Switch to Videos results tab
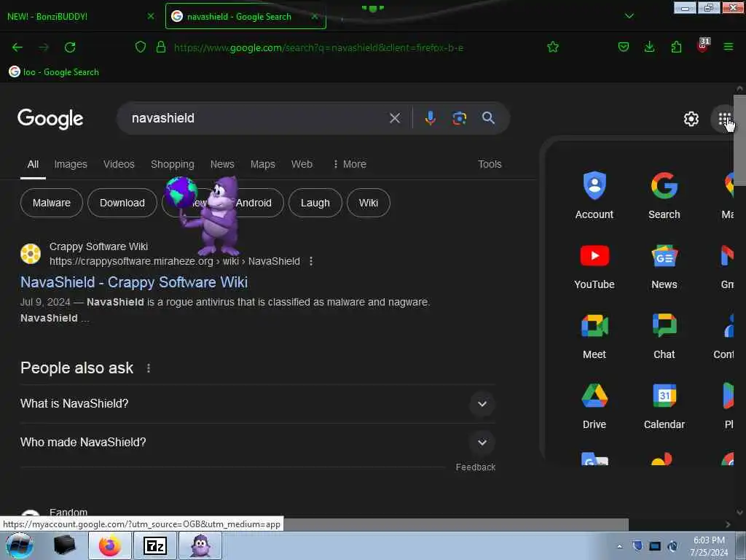This screenshot has width=746, height=560. (119, 164)
